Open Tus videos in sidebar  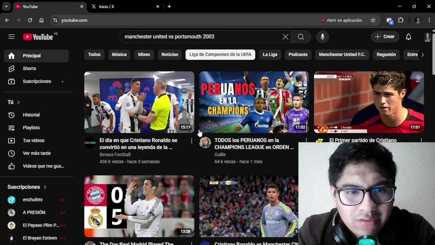point(36,141)
